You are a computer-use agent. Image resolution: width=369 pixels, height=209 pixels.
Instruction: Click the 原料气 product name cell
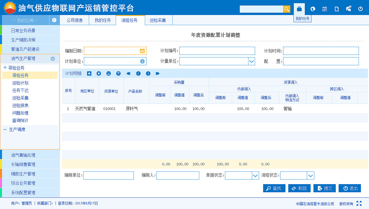click(x=132, y=109)
